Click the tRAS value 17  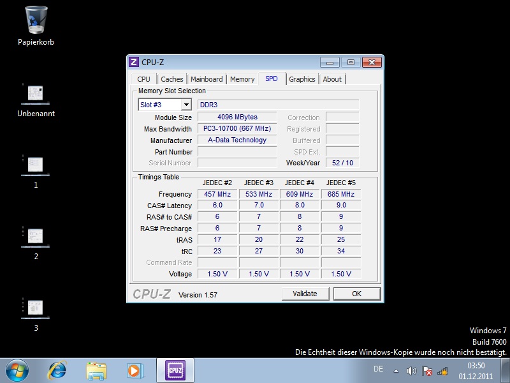(217, 239)
